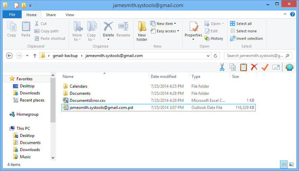Open the Move to menu
Image resolution: width=299 pixels, height=171 pixels.
77,31
